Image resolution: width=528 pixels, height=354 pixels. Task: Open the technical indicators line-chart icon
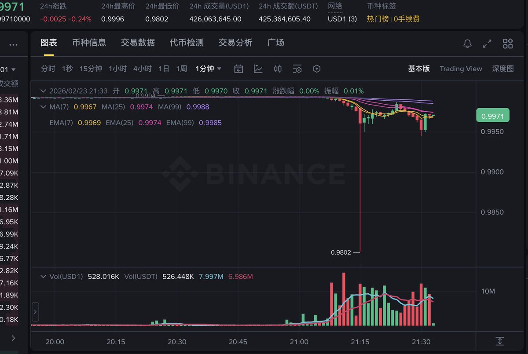(x=258, y=69)
